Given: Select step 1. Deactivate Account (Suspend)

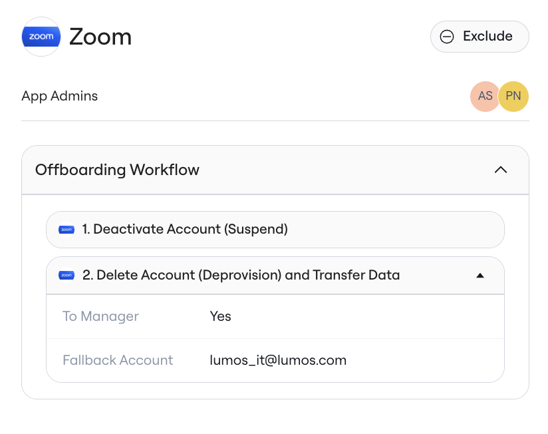Looking at the screenshot, I should click(x=275, y=230).
